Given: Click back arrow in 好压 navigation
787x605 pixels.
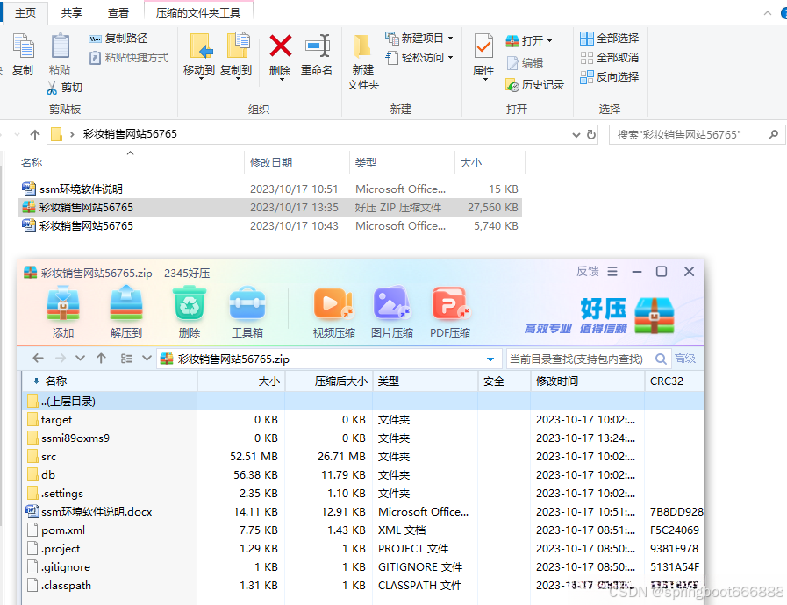Looking at the screenshot, I should tap(38, 359).
